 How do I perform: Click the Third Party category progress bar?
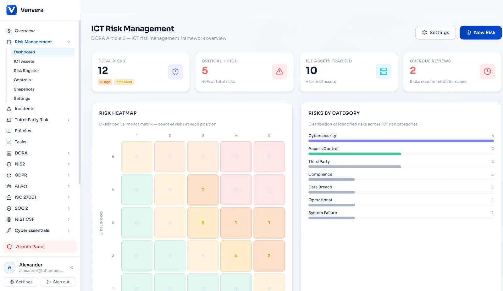[355, 167]
